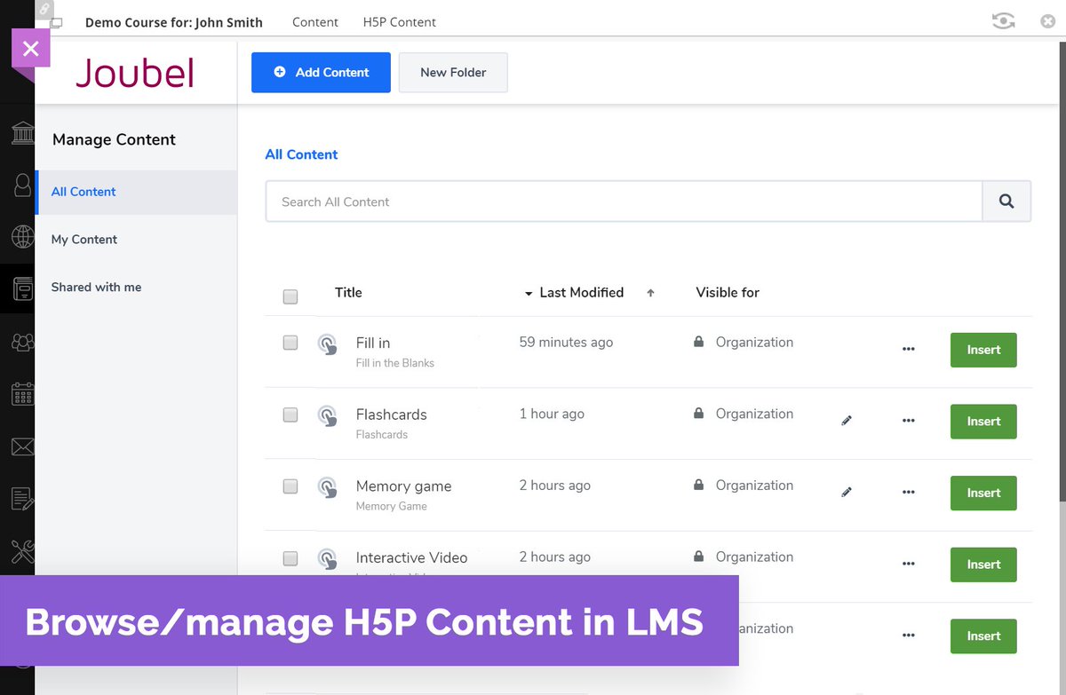Toggle the select-all checkbox in table header

[290, 297]
